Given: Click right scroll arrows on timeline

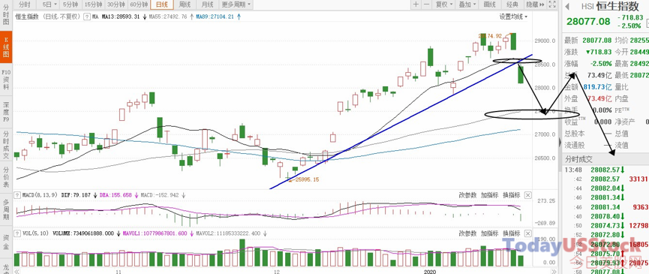Looking at the screenshot, I should [x=554, y=271].
